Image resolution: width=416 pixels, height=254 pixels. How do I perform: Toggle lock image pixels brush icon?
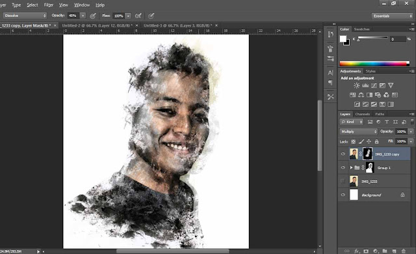click(x=361, y=141)
